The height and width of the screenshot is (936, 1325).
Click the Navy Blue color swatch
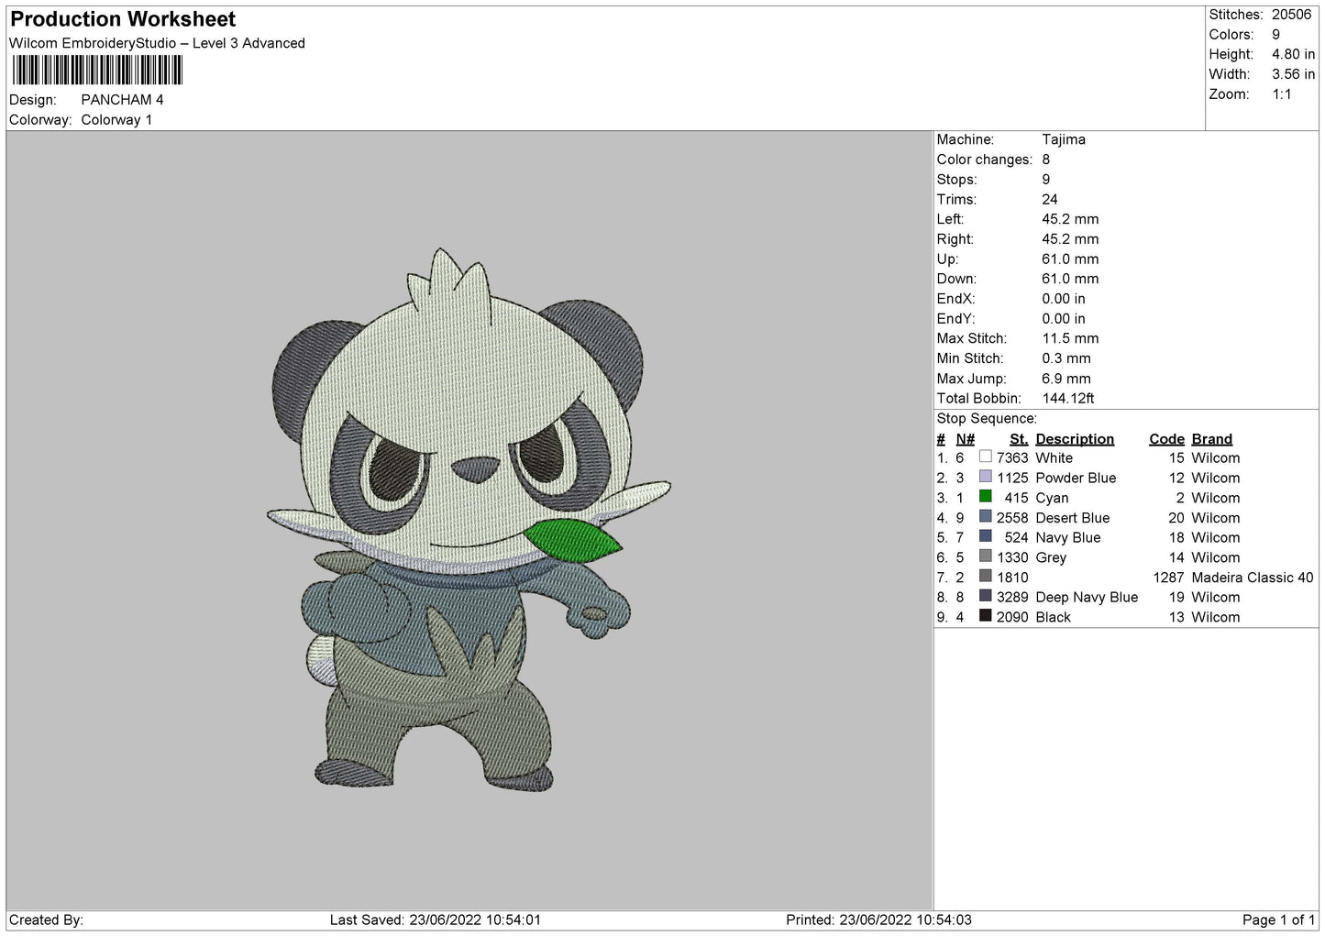(986, 536)
